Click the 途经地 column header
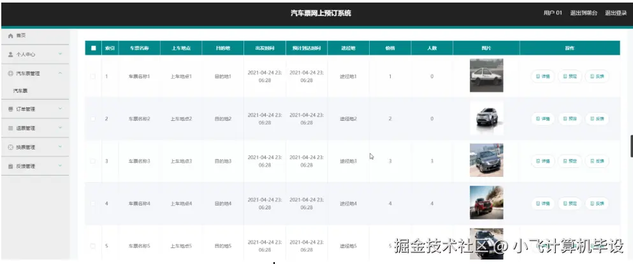633x264 pixels. 348,48
